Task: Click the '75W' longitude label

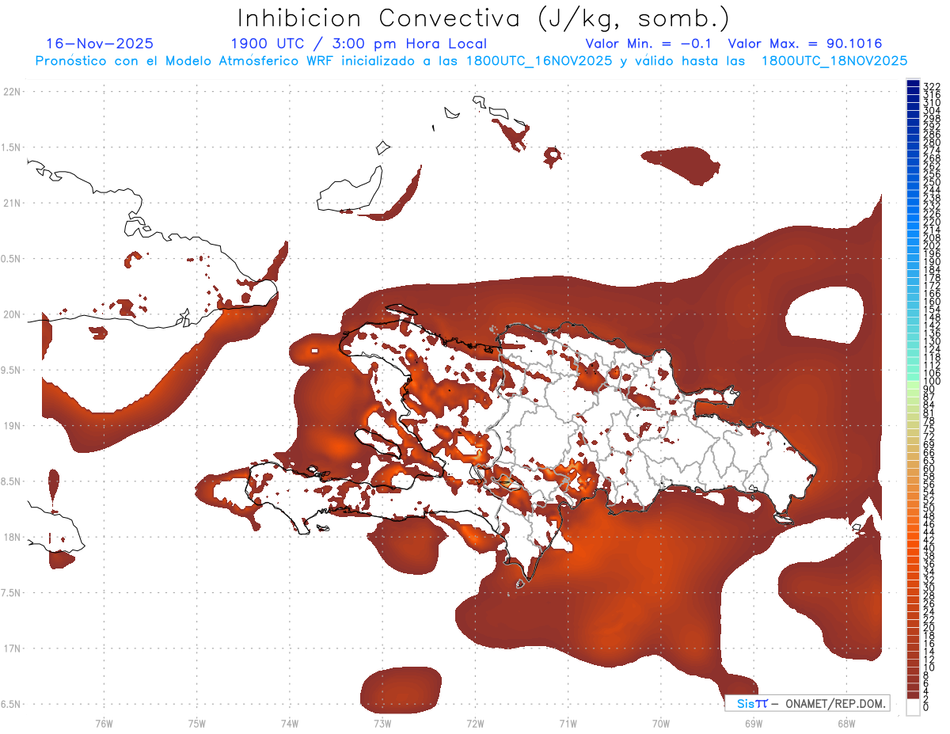Action: coord(197,723)
